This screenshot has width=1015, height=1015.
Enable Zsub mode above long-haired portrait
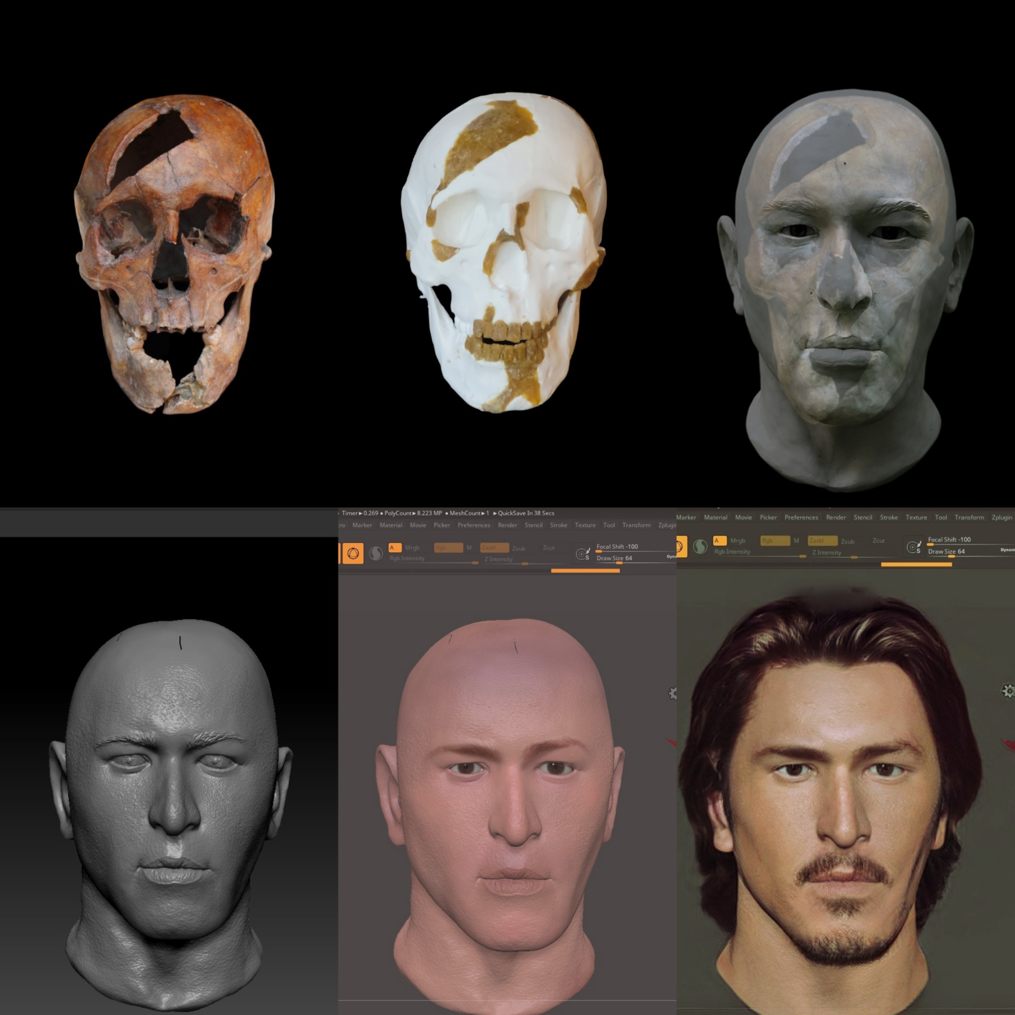pos(847,541)
